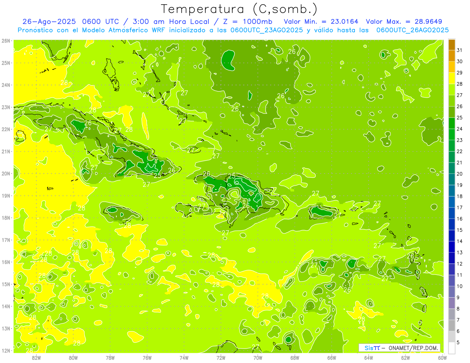Image resolution: width=470 pixels, height=363 pixels.
Task: Click the '72W' longitude axis label
Action: [221, 357]
